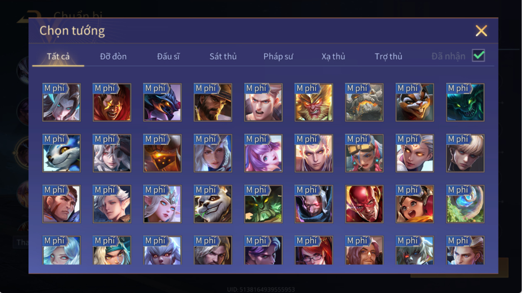
Task: Choose the goggles-wearing girl hero portrait
Action: tap(364, 153)
